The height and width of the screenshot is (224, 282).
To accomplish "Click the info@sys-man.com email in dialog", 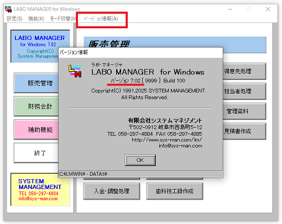I will click(x=180, y=146).
